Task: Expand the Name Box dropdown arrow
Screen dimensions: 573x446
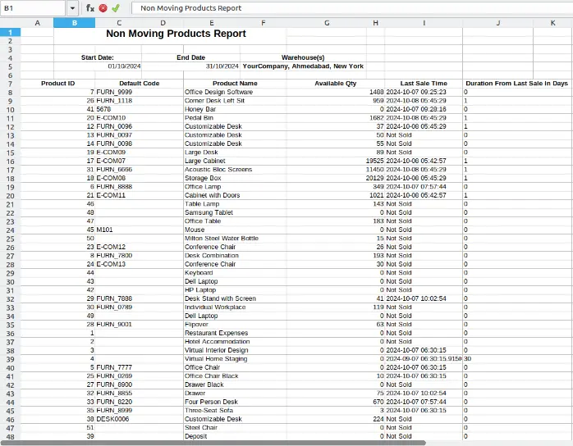Action: (72, 8)
